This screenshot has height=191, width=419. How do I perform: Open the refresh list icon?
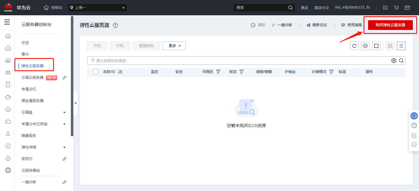tap(354, 46)
